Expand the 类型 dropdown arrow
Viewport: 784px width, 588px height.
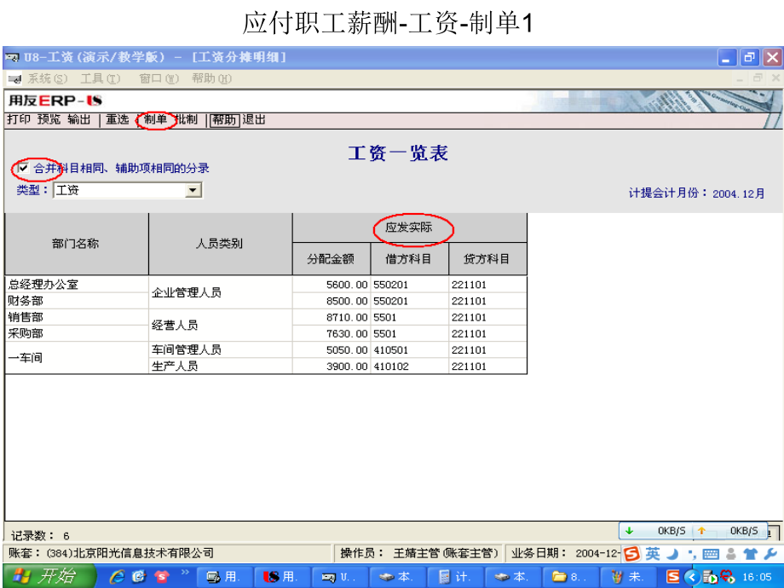[x=193, y=191]
